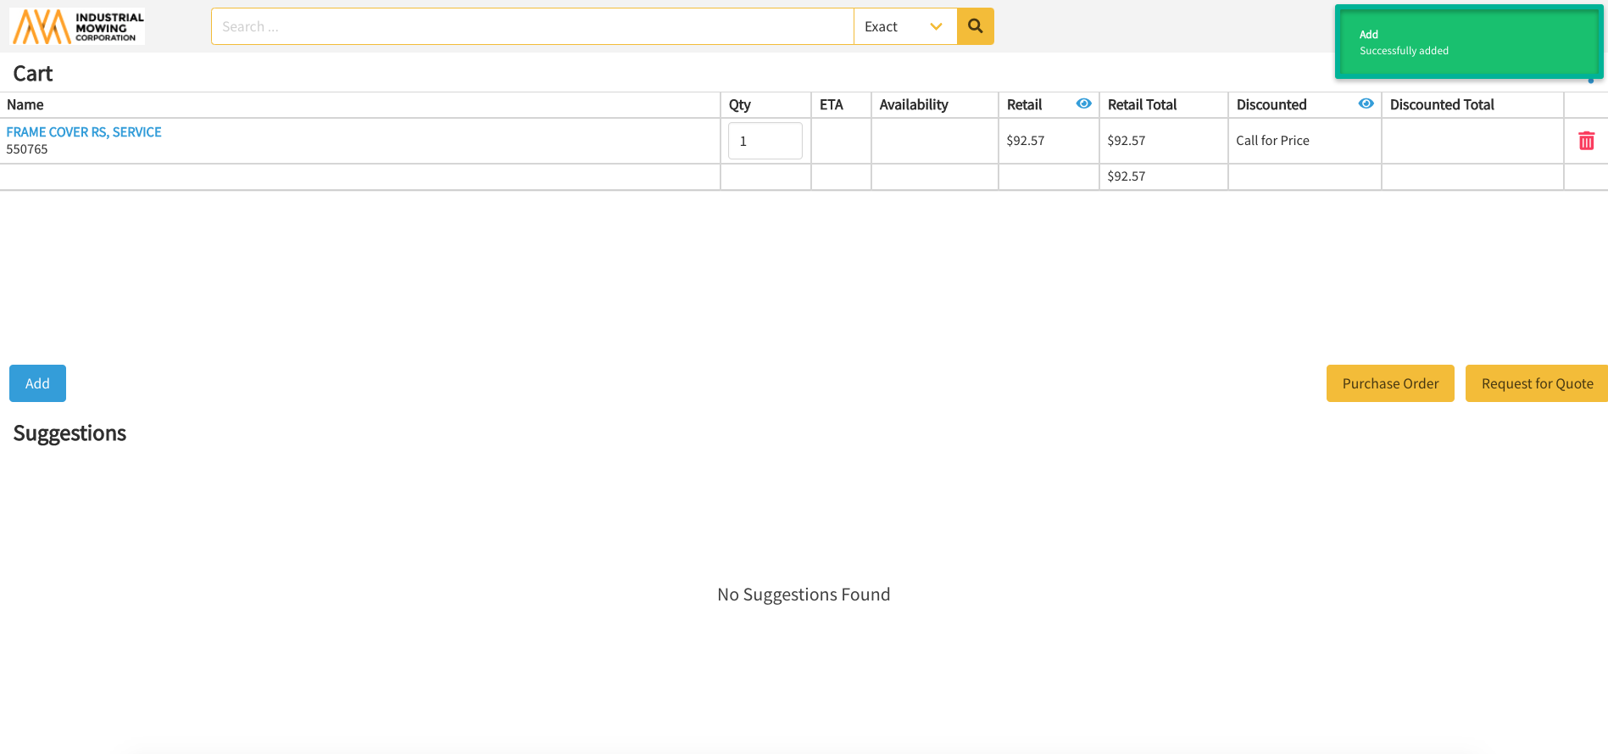Click the Name column header

tap(25, 105)
